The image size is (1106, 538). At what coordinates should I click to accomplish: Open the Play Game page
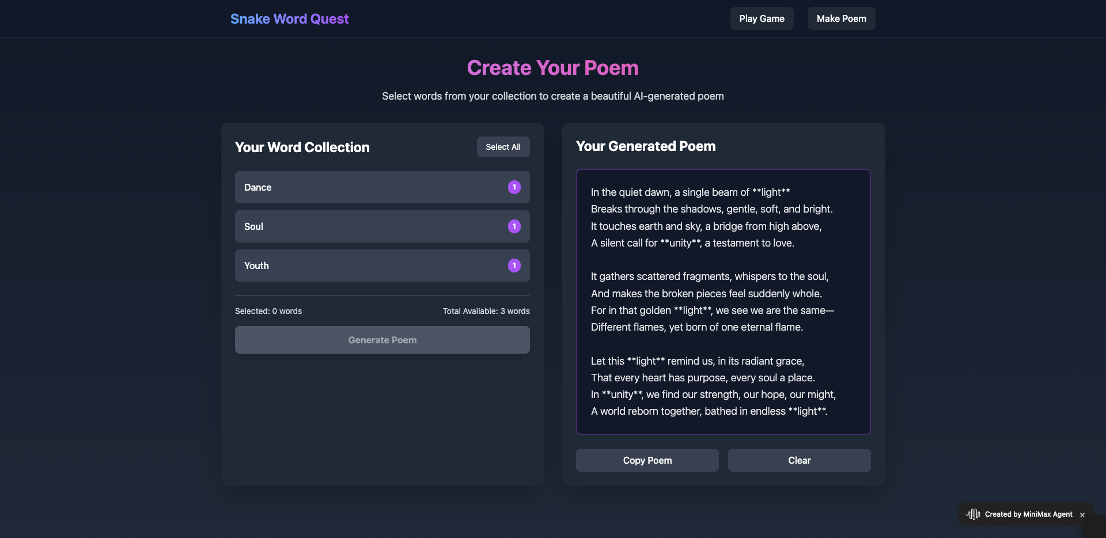[x=762, y=18]
